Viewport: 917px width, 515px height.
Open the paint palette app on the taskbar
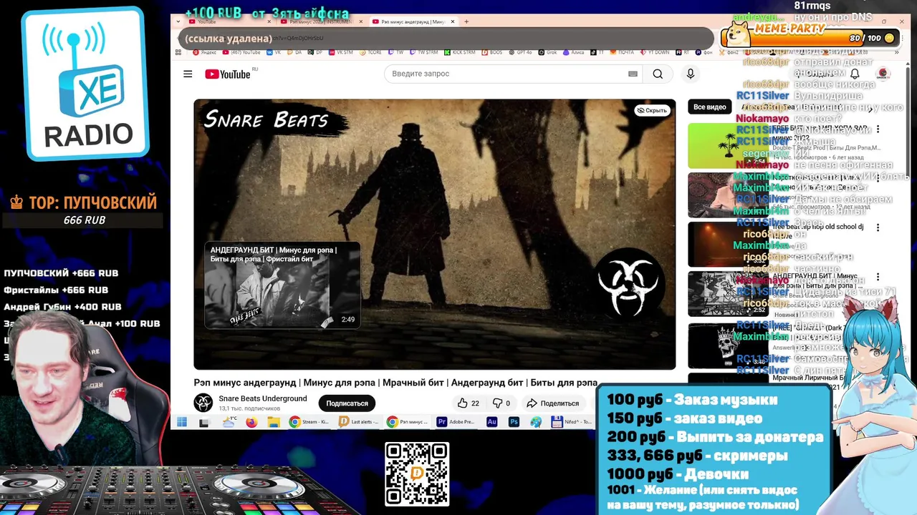point(536,423)
